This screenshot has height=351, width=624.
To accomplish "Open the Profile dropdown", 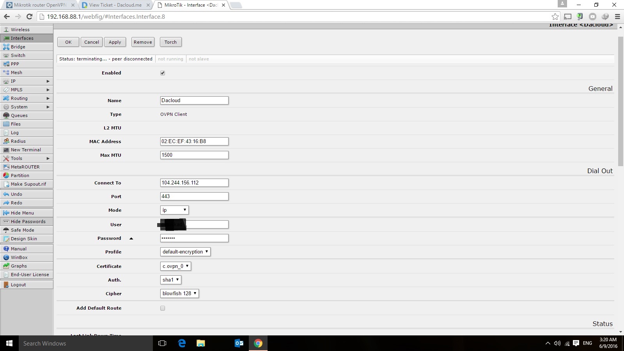I will pyautogui.click(x=185, y=252).
